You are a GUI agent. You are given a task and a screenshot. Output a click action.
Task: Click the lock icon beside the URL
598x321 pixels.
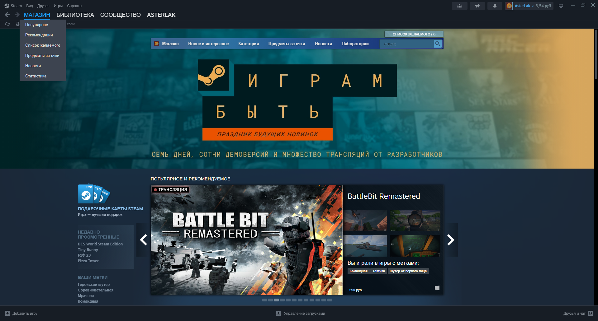pos(17,24)
